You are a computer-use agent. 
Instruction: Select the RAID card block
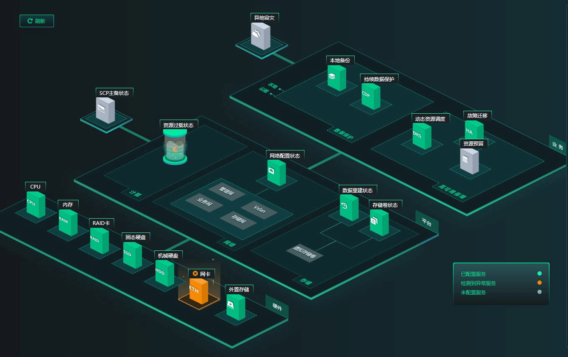coord(99,241)
